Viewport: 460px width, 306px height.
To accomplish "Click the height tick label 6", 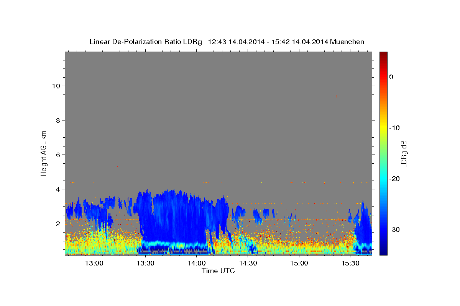I will click(58, 155).
